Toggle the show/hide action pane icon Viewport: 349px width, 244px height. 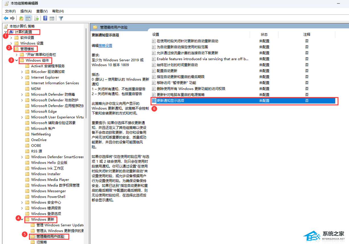tap(52, 18)
